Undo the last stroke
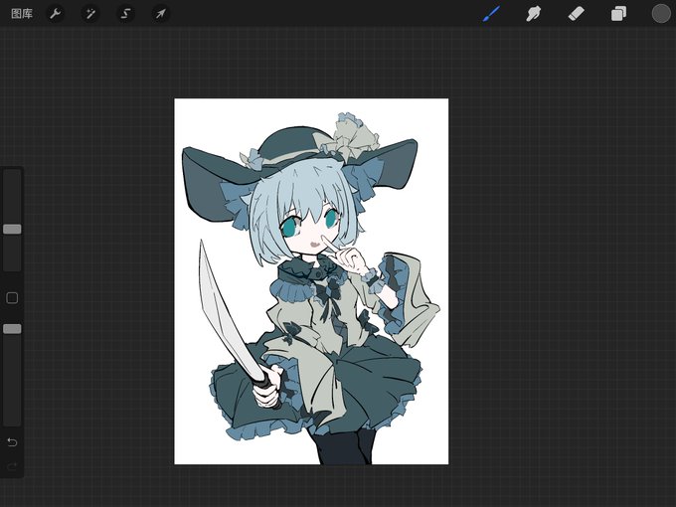The image size is (676, 507). coord(12,442)
